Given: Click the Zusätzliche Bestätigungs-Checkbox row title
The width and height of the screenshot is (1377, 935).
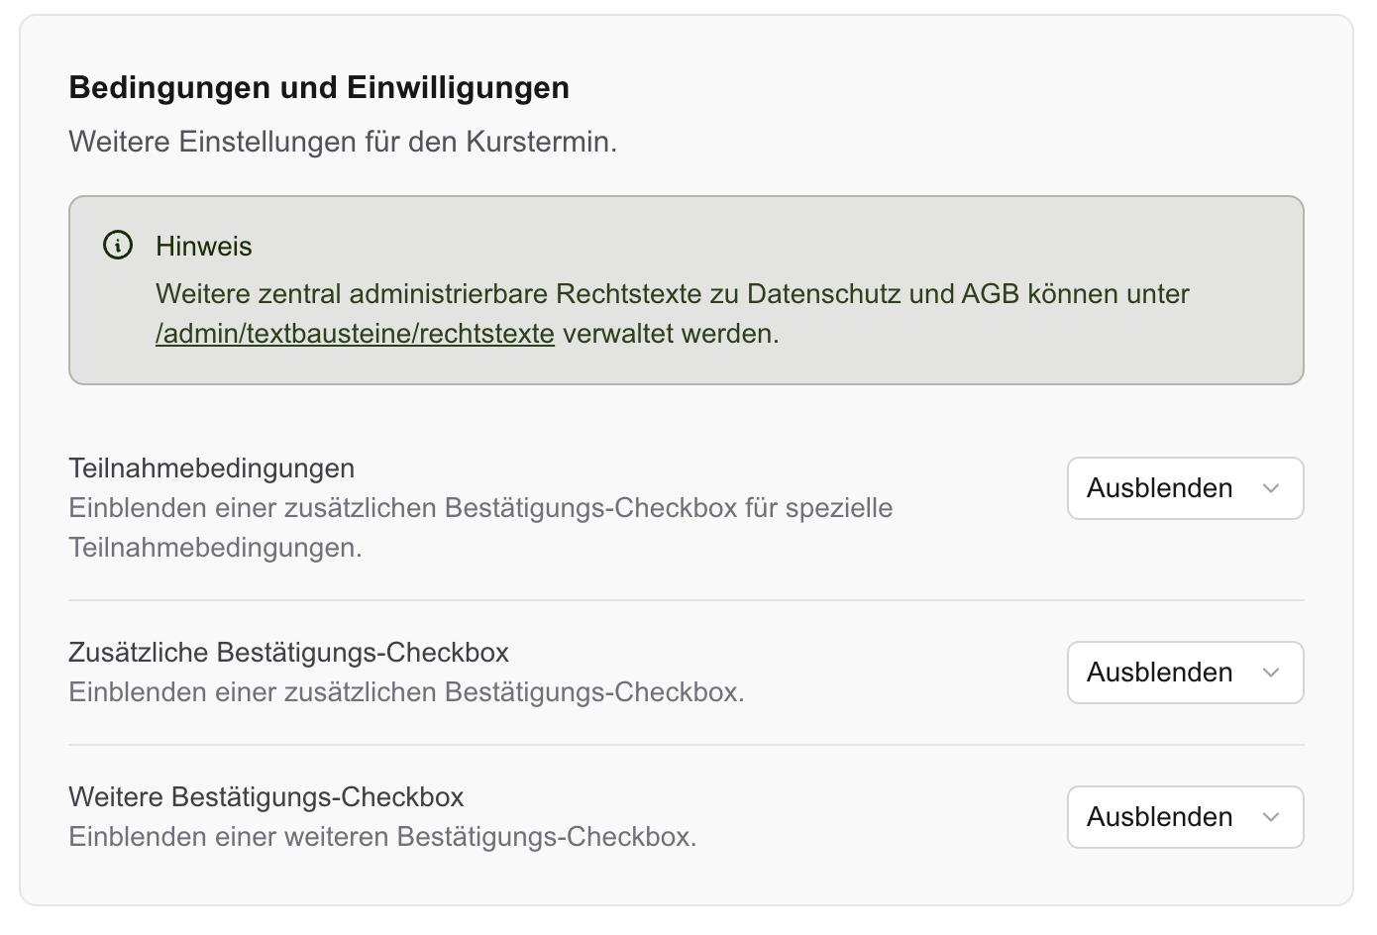Looking at the screenshot, I should pyautogui.click(x=289, y=653).
